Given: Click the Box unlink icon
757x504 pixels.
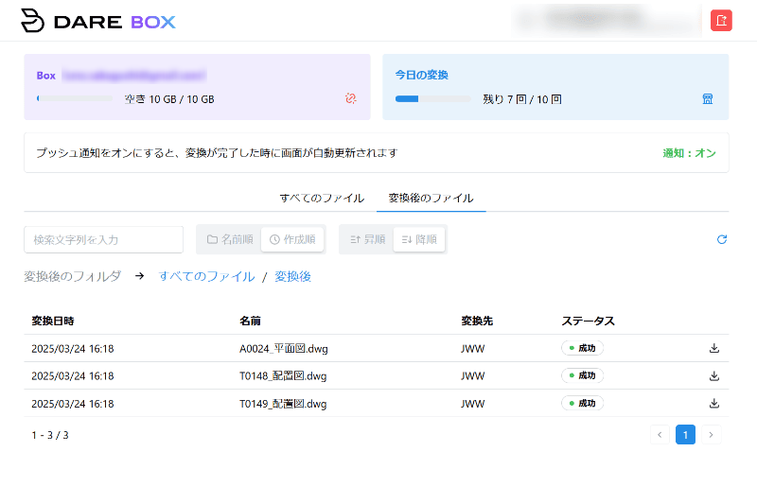Looking at the screenshot, I should click(x=350, y=98).
